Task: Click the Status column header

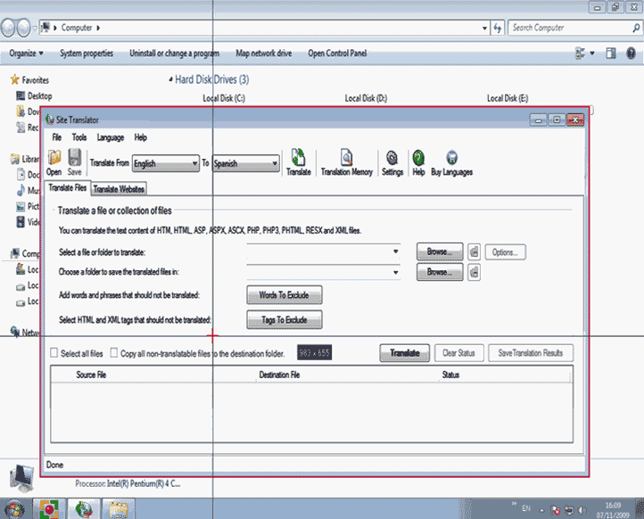Action: [x=450, y=375]
